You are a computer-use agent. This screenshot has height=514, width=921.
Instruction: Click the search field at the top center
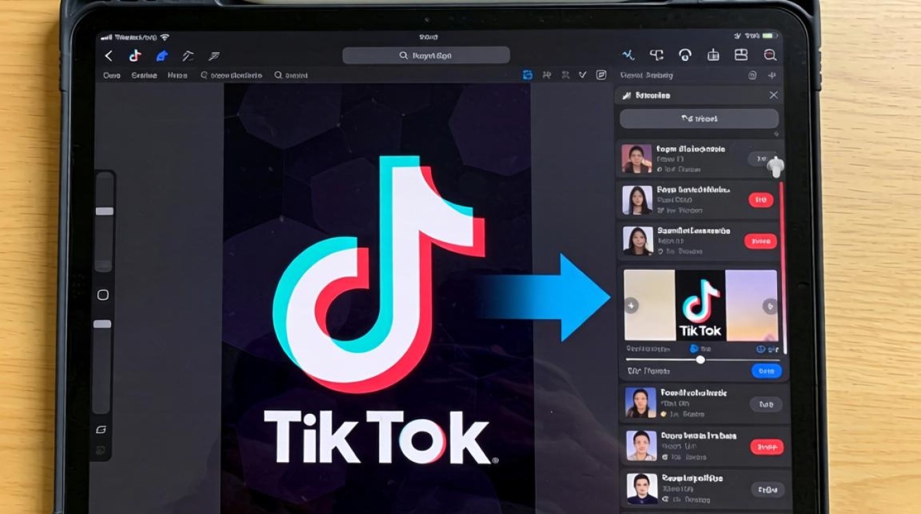(426, 56)
